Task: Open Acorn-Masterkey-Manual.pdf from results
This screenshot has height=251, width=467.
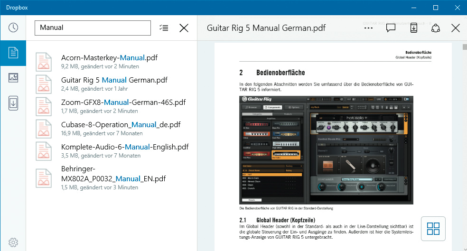Action: (109, 58)
